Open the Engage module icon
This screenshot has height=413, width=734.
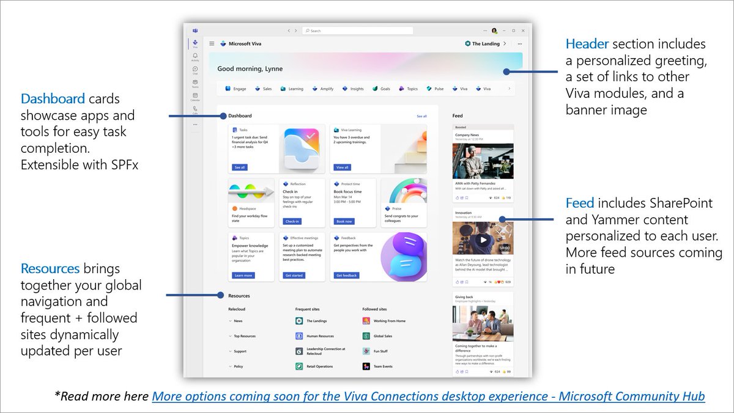228,89
